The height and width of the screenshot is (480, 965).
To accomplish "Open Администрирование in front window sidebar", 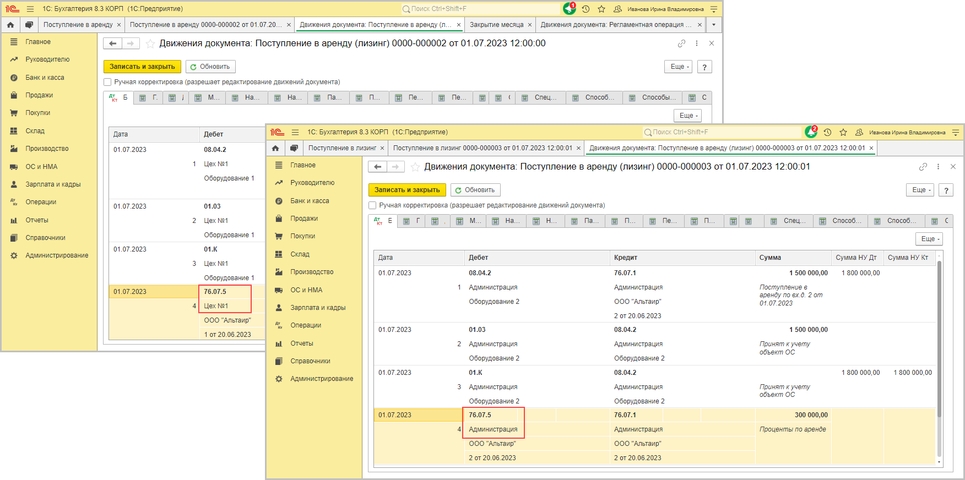I will click(322, 379).
